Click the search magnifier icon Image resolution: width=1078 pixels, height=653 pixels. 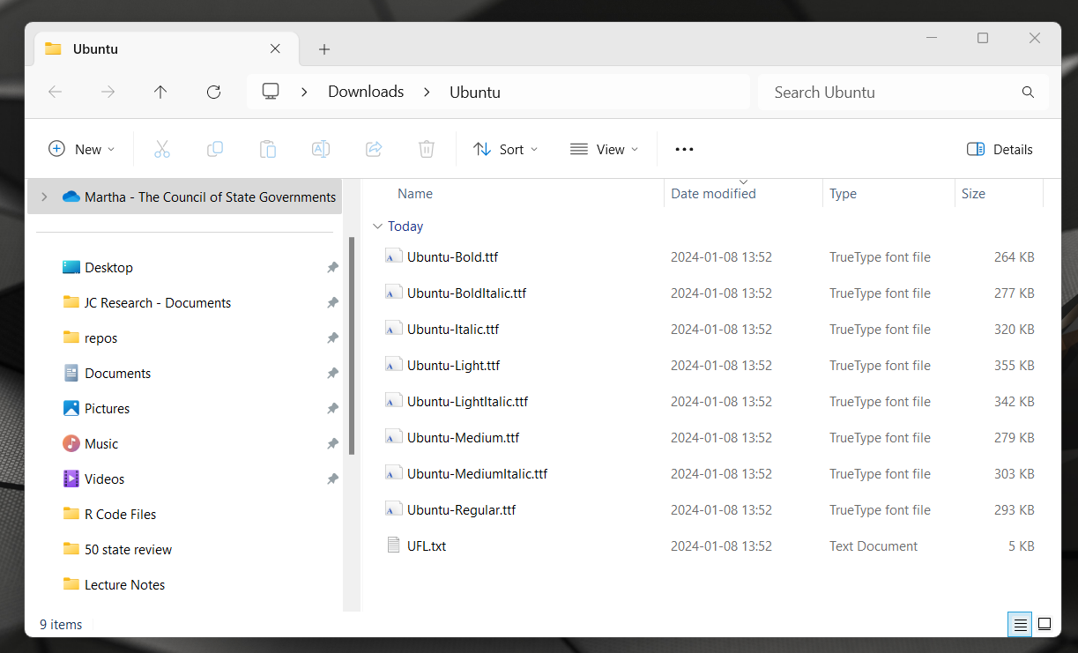pyautogui.click(x=1028, y=92)
